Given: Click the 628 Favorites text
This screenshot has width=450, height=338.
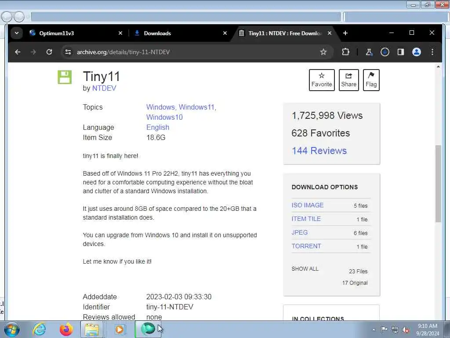Looking at the screenshot, I should [320, 133].
